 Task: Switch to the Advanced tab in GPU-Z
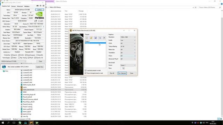20,6
